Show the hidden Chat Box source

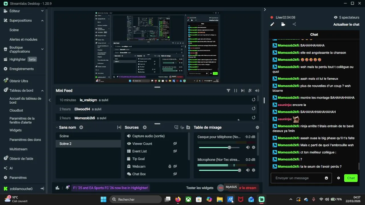[175, 174]
